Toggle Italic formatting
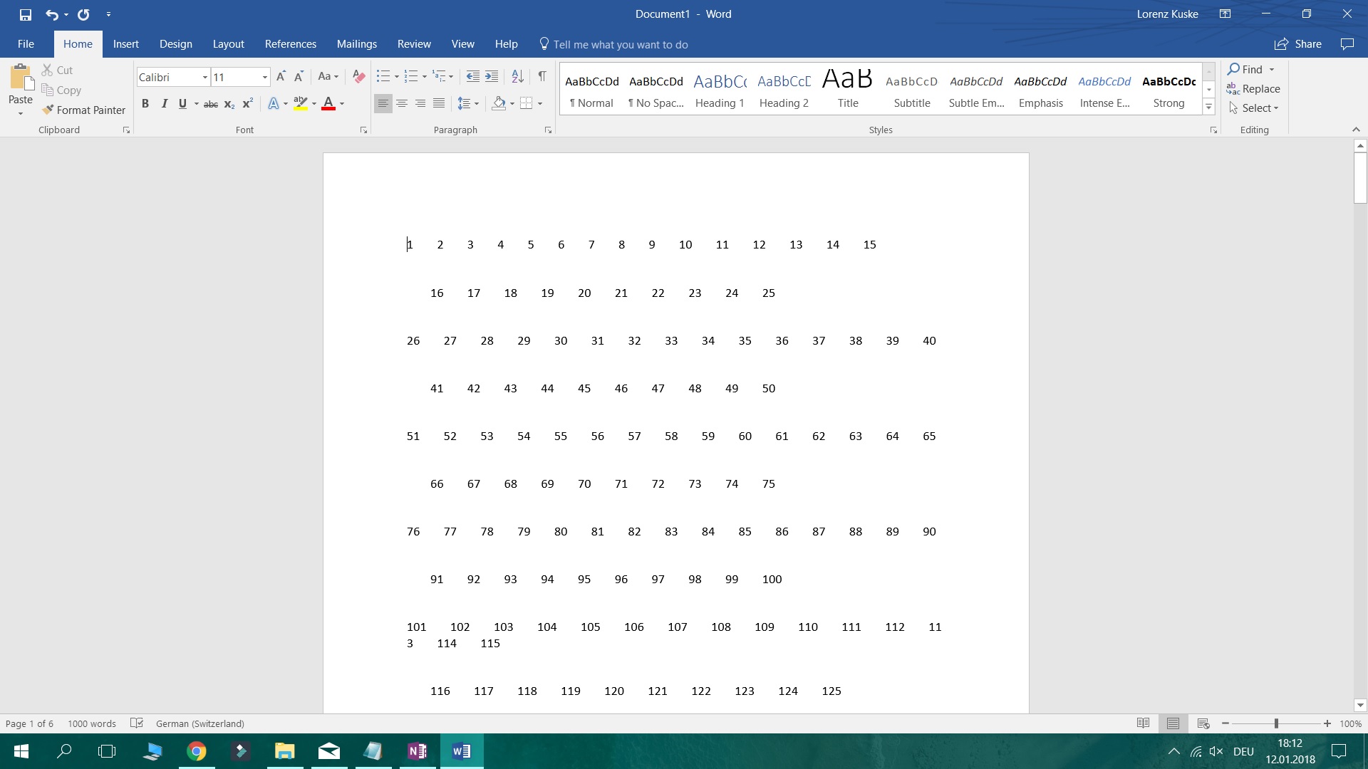 (165, 104)
